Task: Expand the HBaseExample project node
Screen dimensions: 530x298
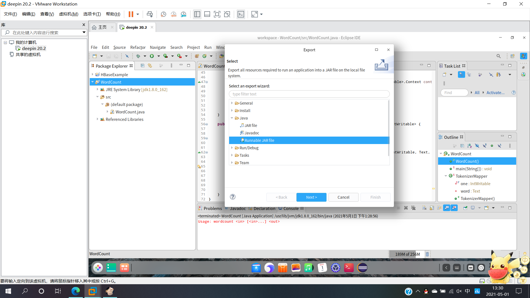Action: 92,74
